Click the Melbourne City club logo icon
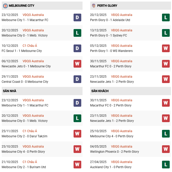The width and height of the screenshot is (172, 172). 5,6
